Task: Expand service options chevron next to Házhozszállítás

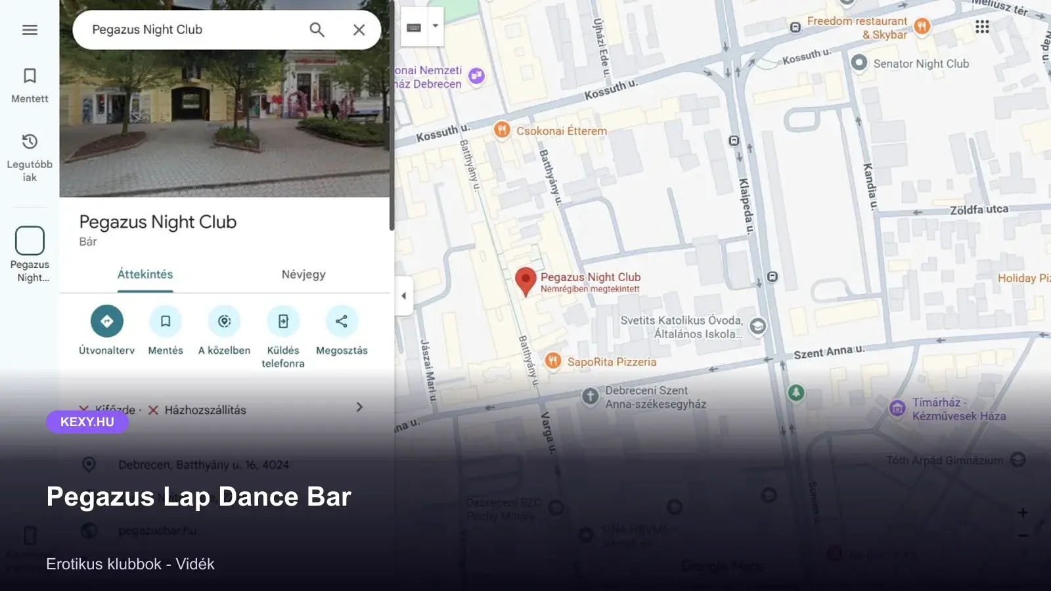Action: 359,407
